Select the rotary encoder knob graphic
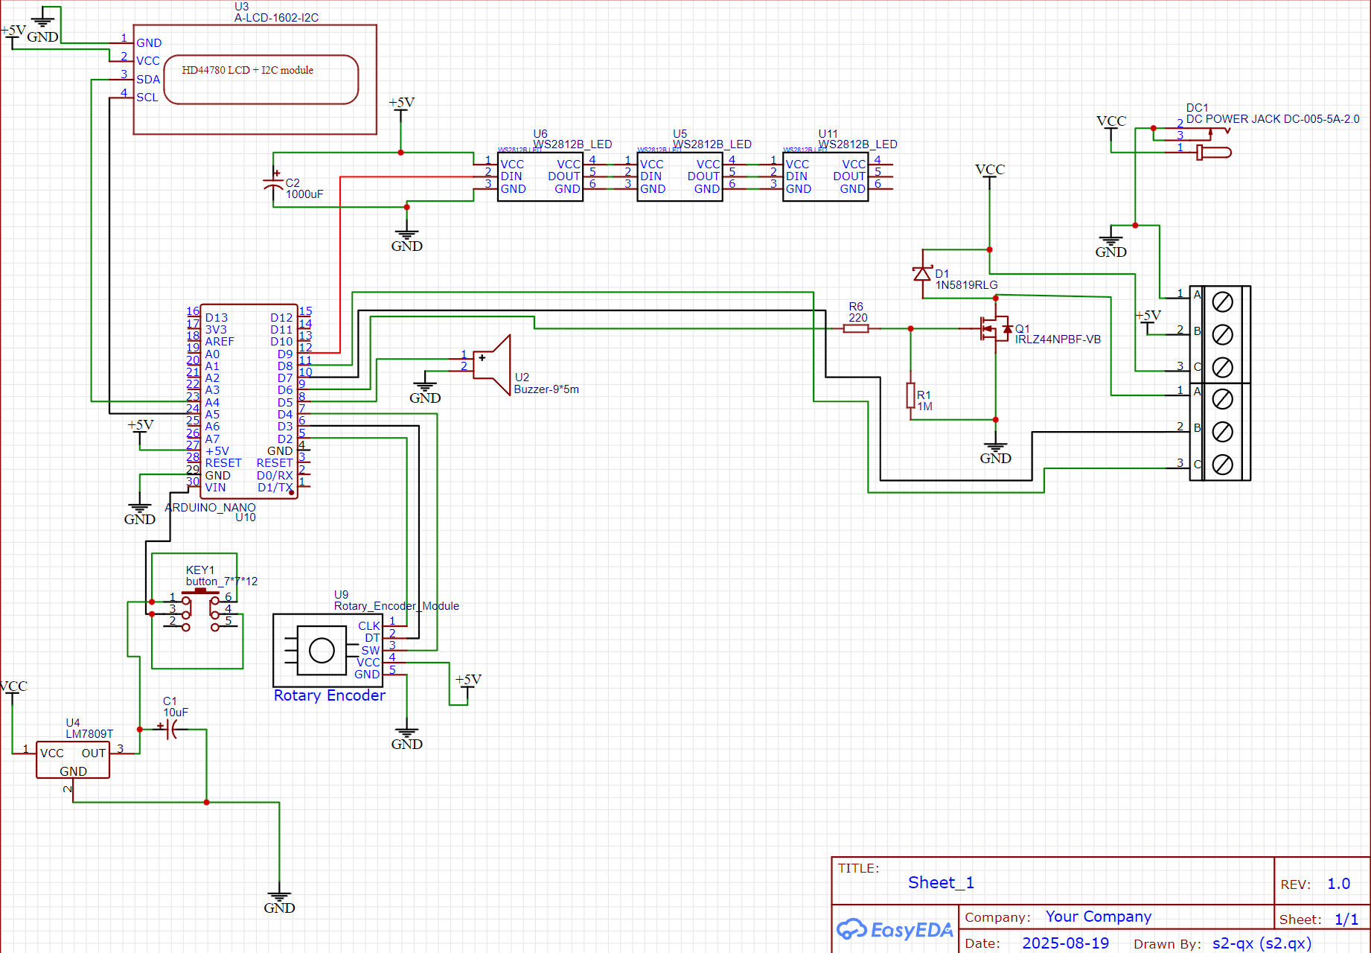This screenshot has width=1371, height=953. [x=322, y=650]
